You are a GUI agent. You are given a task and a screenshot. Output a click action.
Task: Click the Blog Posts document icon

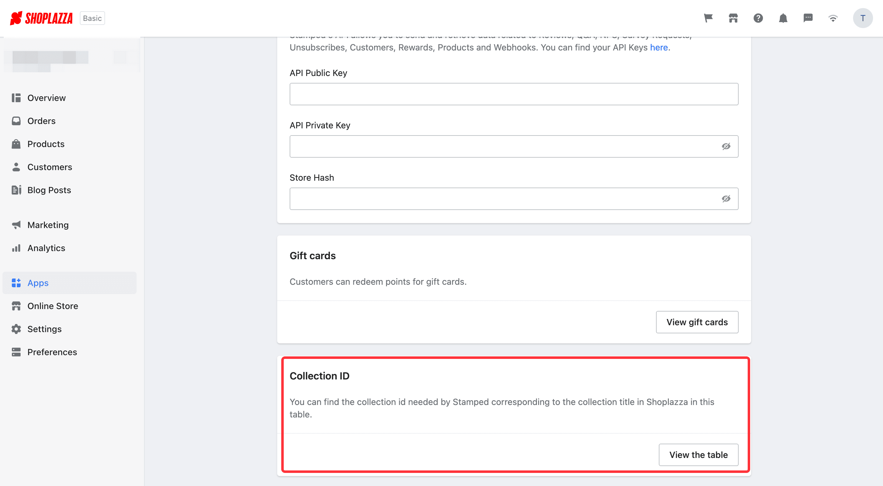(x=16, y=190)
